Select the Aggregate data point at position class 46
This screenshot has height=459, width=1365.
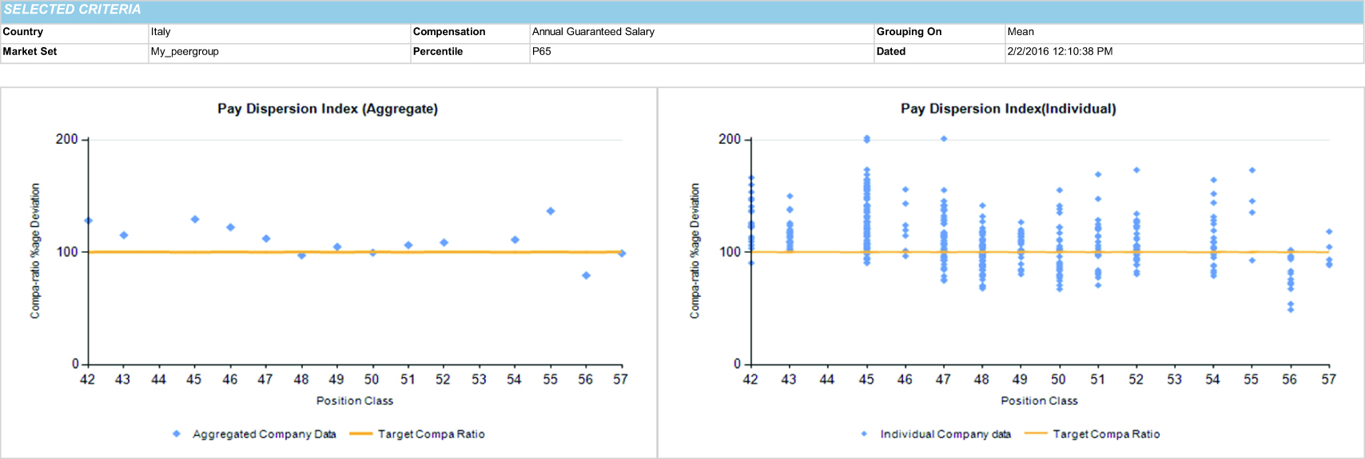click(x=230, y=228)
